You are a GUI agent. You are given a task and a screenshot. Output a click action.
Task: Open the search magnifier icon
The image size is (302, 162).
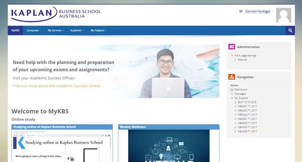click(x=290, y=30)
